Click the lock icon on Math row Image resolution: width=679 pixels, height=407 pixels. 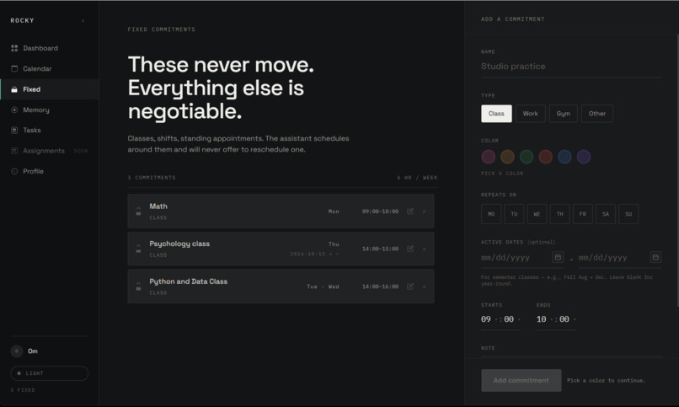[138, 211]
